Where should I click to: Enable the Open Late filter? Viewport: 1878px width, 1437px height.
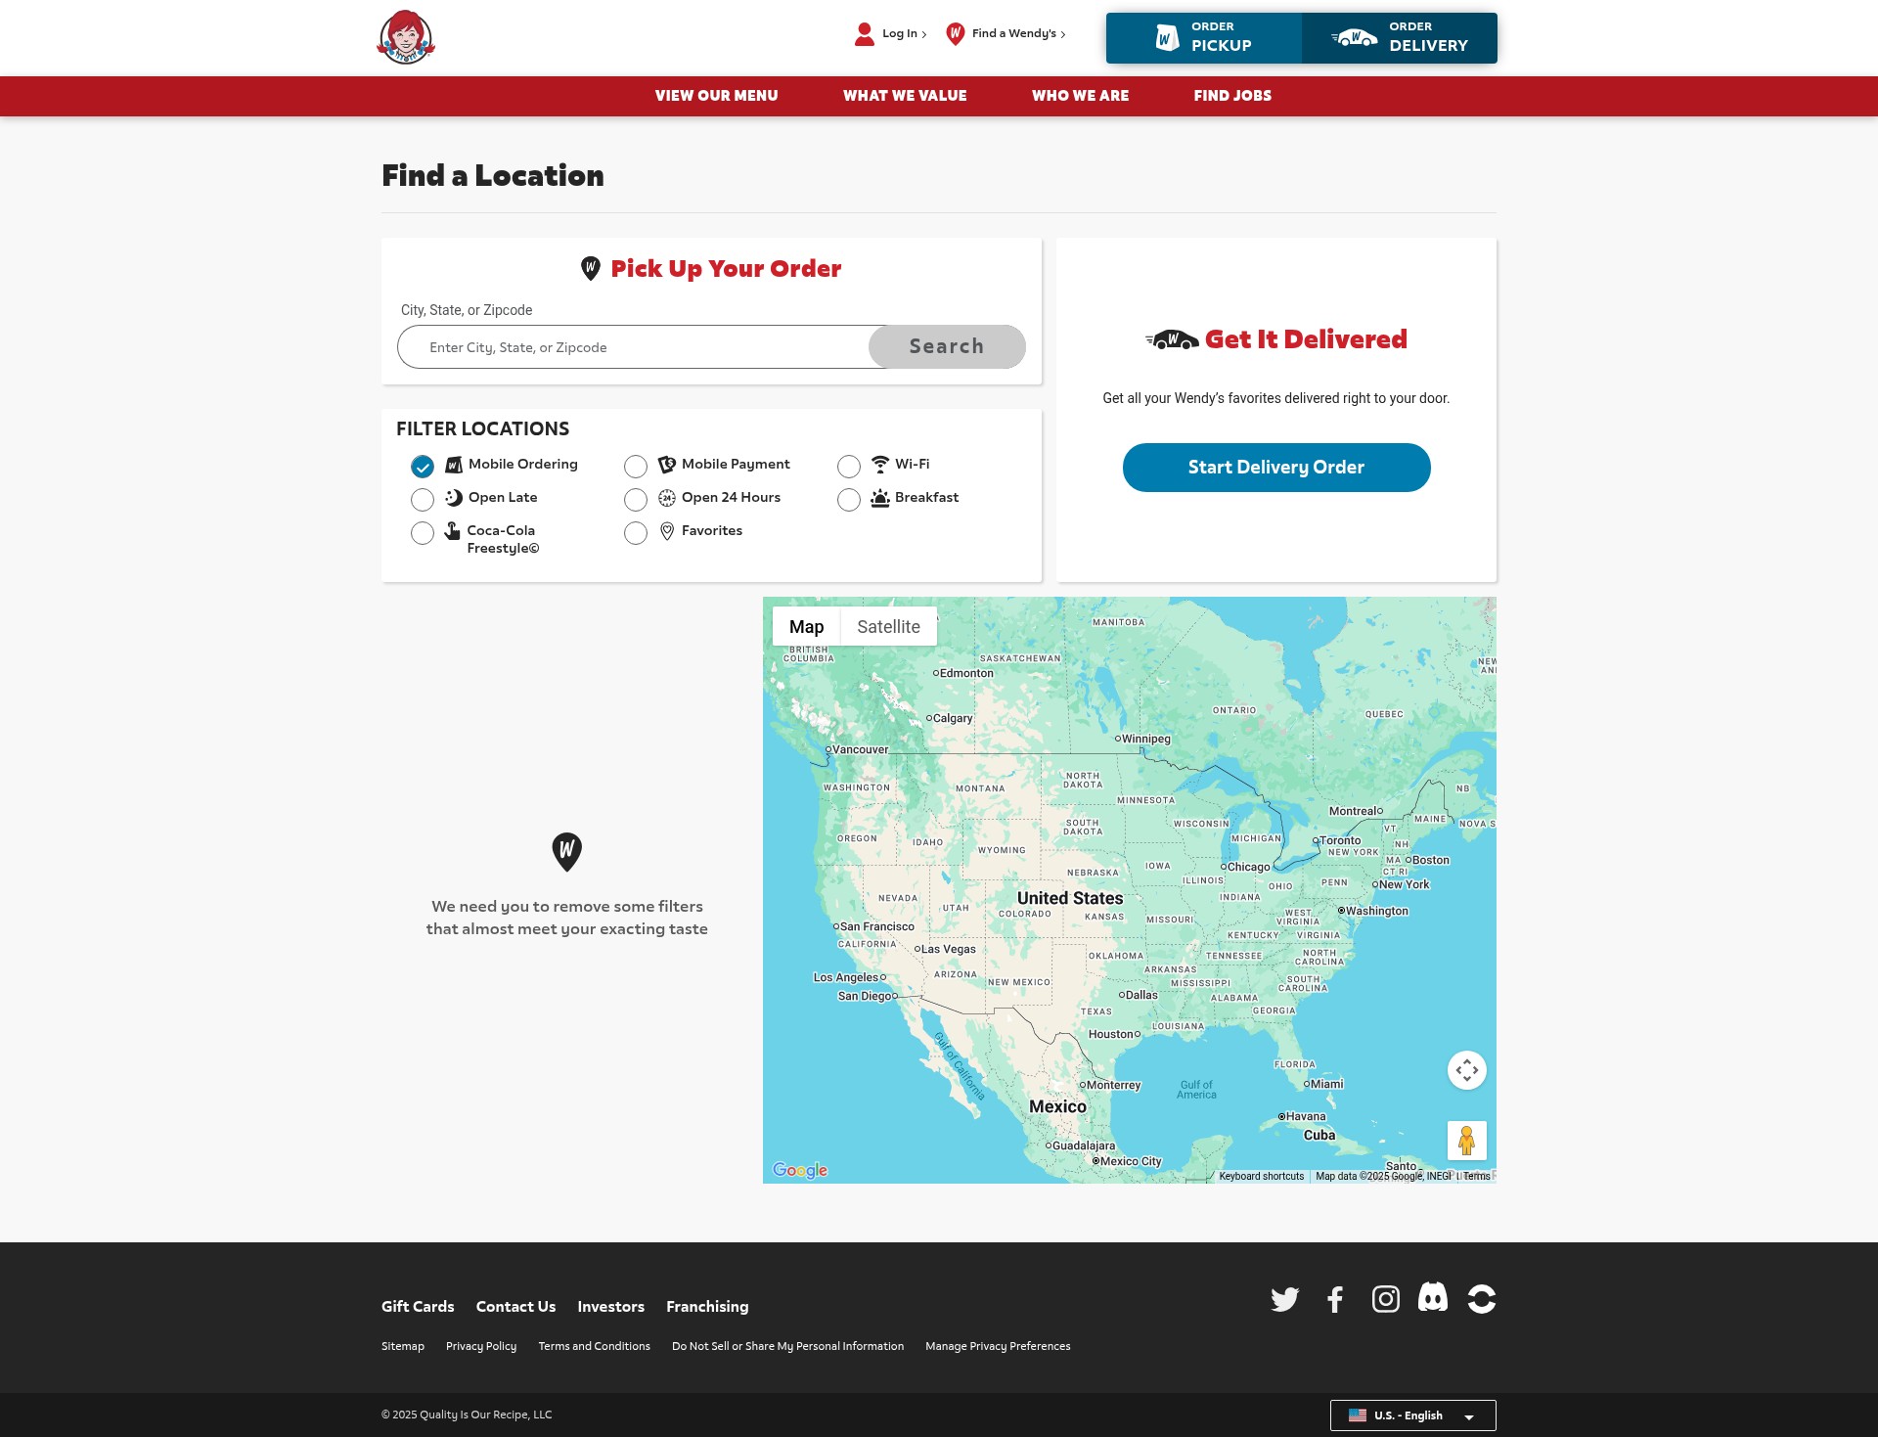coord(423,500)
